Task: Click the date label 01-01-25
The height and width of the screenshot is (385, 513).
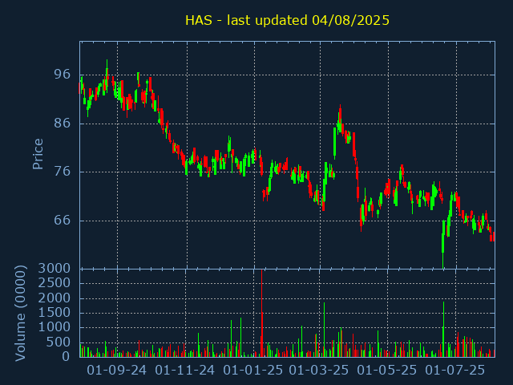Action: pyautogui.click(x=253, y=371)
